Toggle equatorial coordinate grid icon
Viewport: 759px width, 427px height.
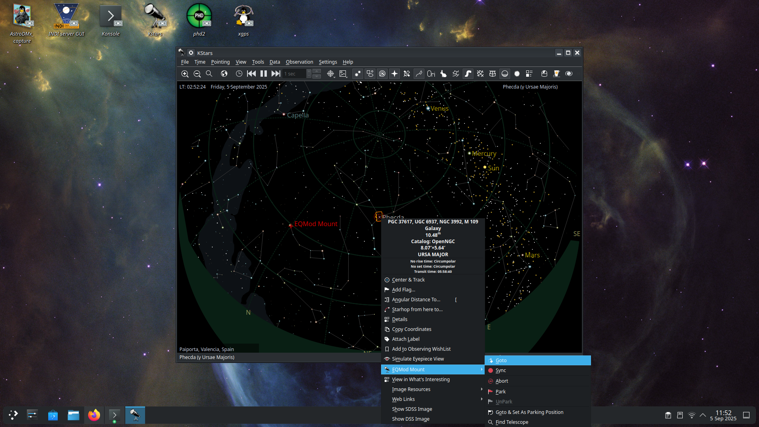(480, 74)
